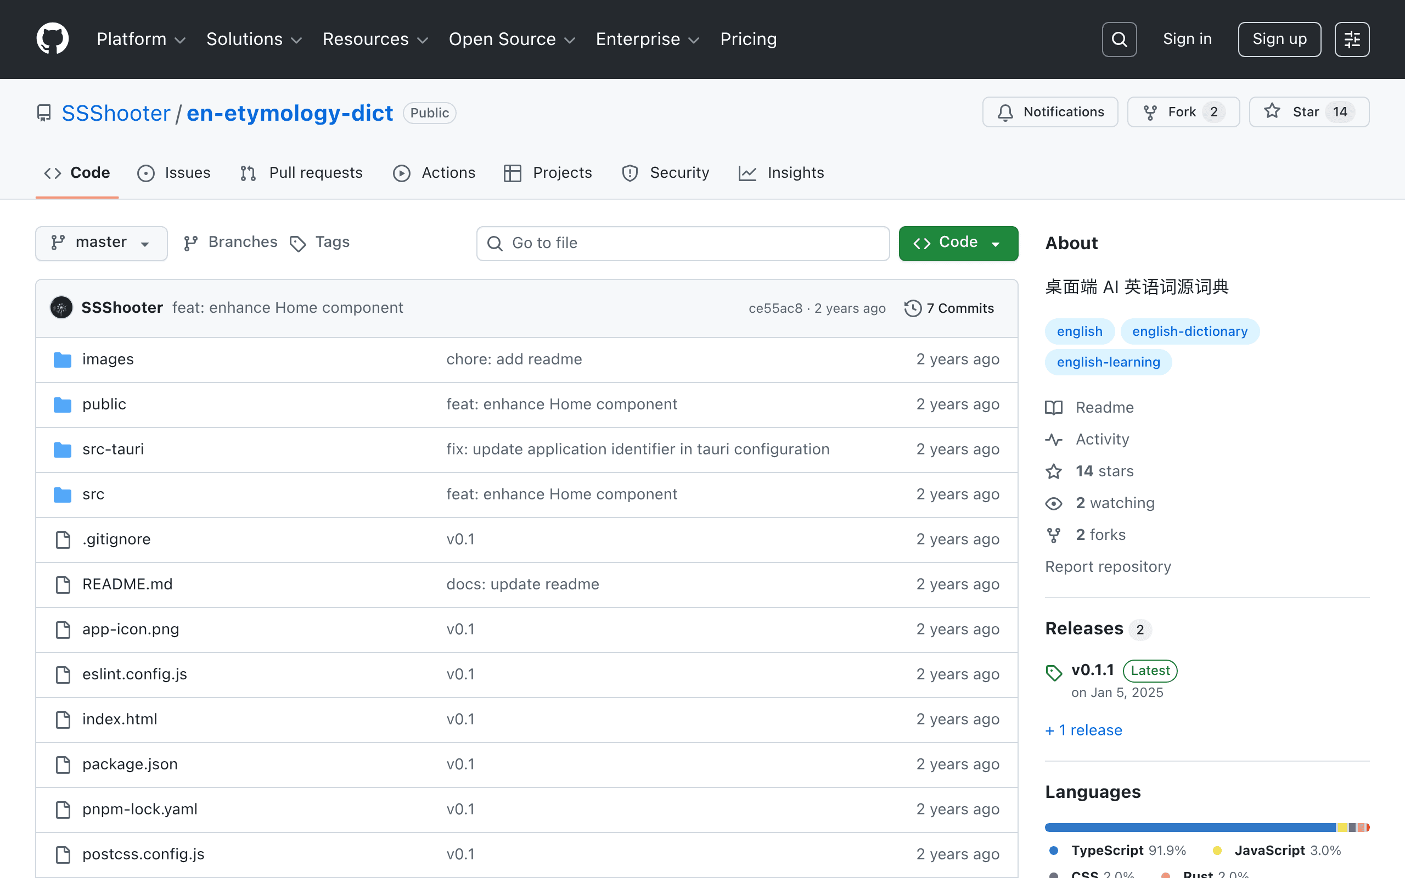
Task: Click the fork icon beside 2 forks
Action: (1054, 536)
